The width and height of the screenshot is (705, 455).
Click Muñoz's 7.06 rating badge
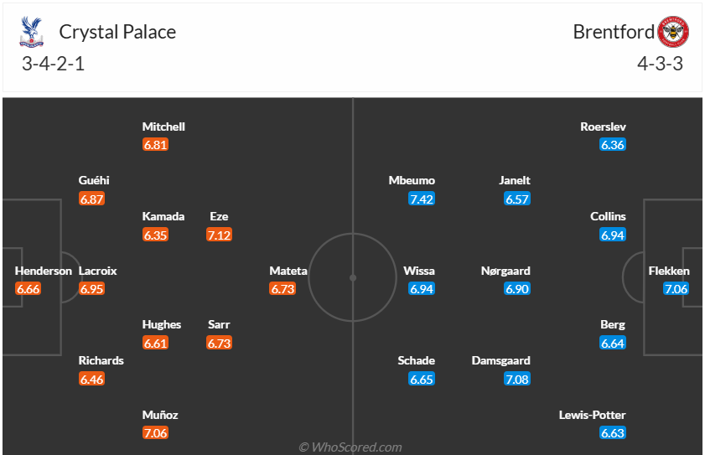155,432
